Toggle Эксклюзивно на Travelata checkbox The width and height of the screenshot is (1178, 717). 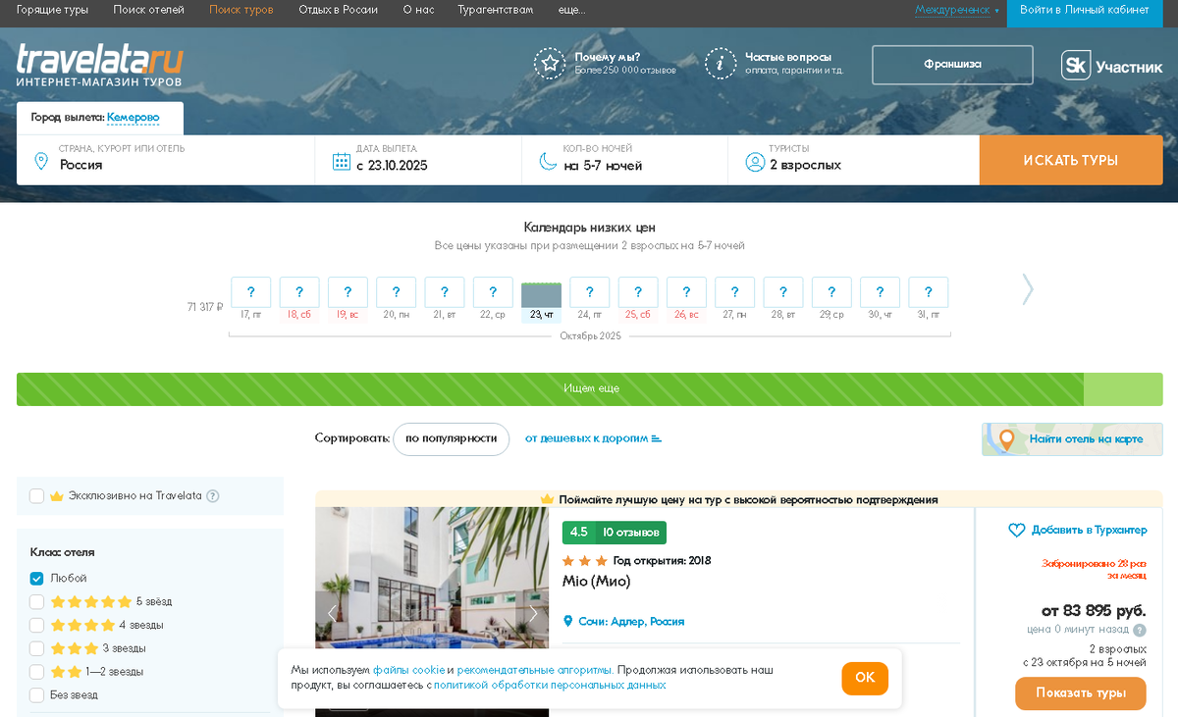pyautogui.click(x=36, y=496)
